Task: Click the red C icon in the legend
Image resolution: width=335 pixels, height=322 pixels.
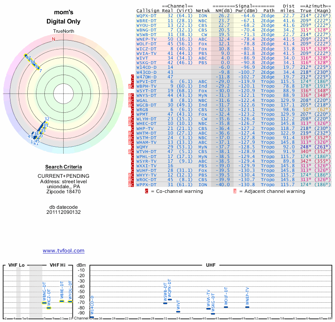Action: tap(146, 191)
